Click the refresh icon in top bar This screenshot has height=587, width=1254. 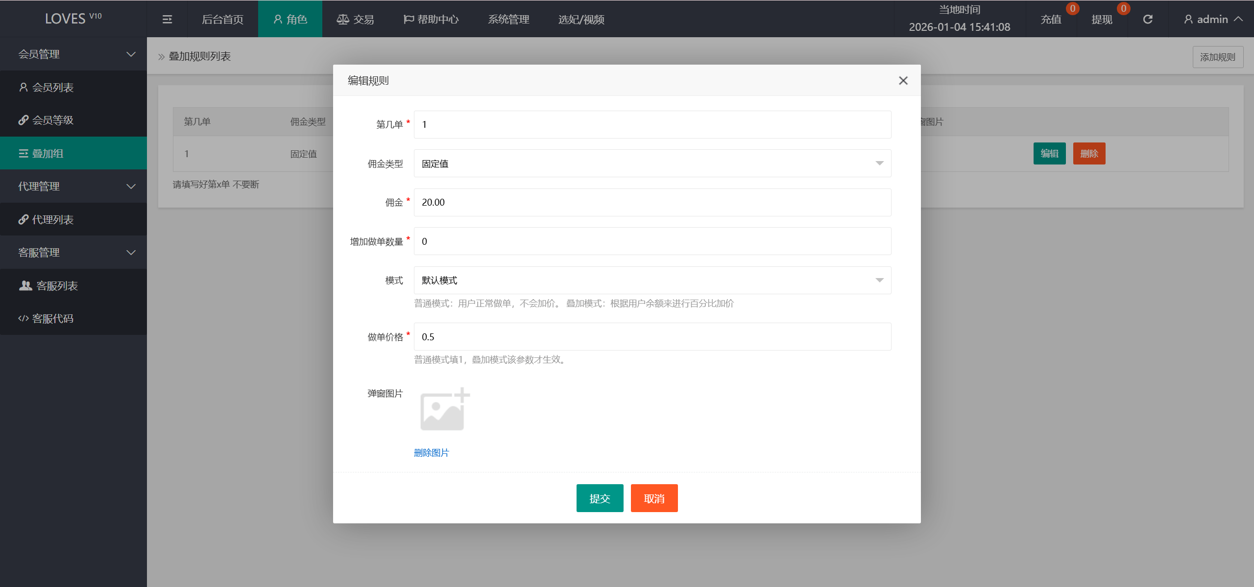[x=1148, y=19]
